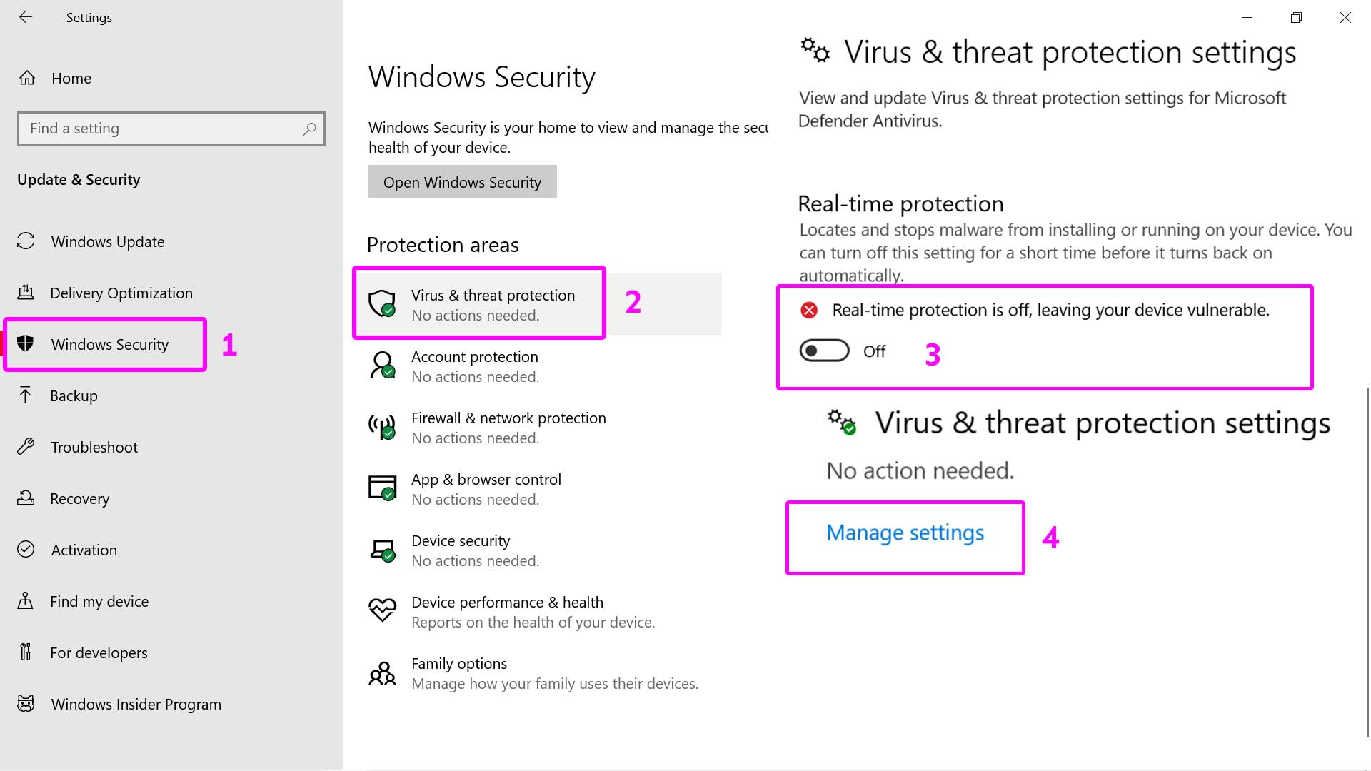Viewport: 1371px width, 771px height.
Task: Click Manage settings link
Action: (904, 532)
